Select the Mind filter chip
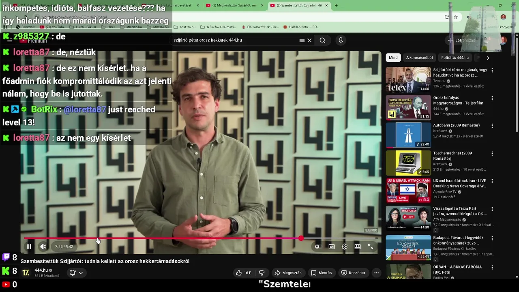Image resolution: width=519 pixels, height=292 pixels. [x=393, y=58]
